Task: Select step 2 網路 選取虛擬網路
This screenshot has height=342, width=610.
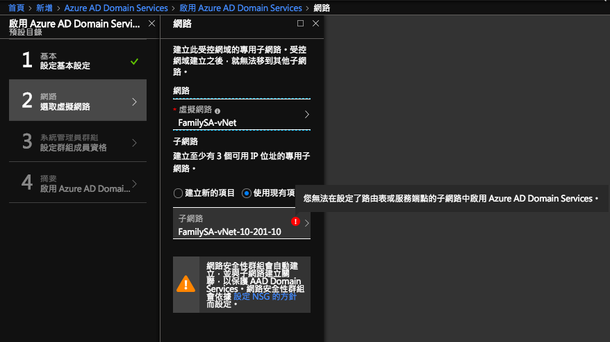Action: (x=78, y=100)
